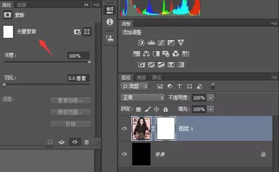Filter layers by adjustment layers icon
Viewport: 279px width, 172px height.
click(170, 86)
